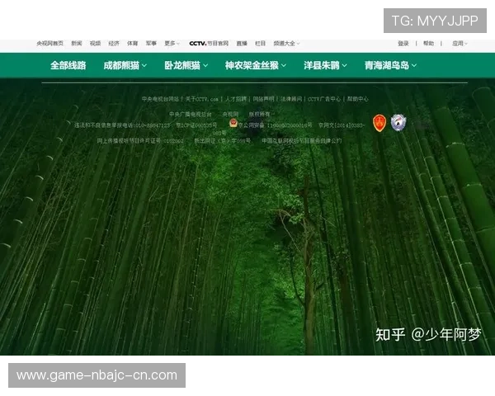Open the 新闻 top navigation item
The width and height of the screenshot is (495, 396).
pos(77,43)
